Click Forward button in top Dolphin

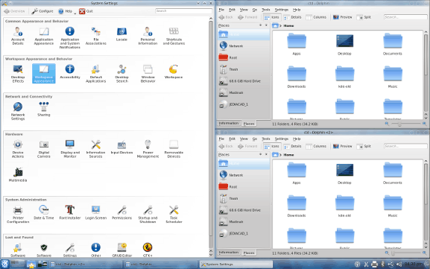[247, 17]
